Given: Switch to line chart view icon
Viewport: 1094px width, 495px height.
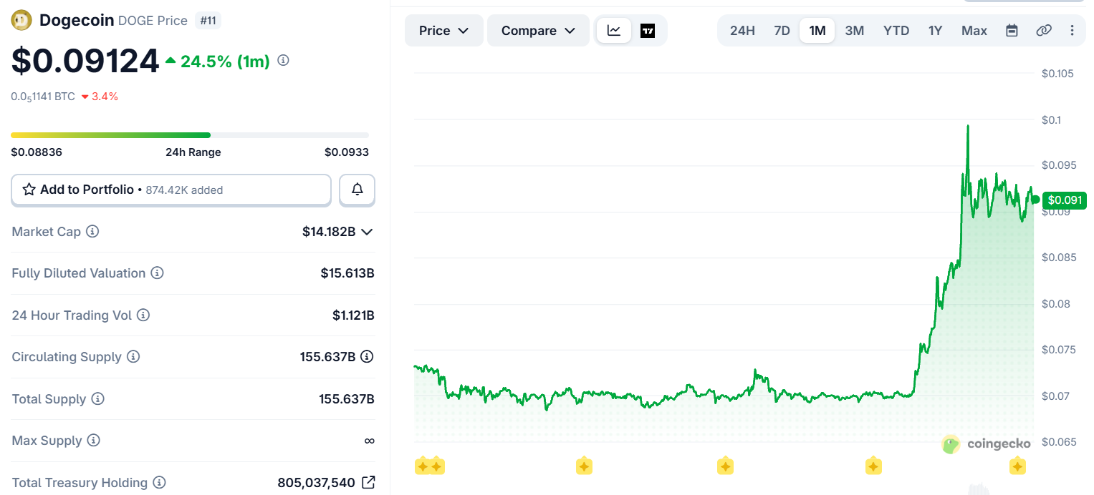Looking at the screenshot, I should click(x=614, y=31).
